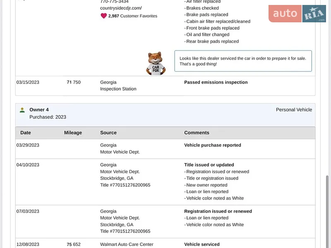The image size is (331, 248).
Task: Click the vertical scrollbar thumb
Action: coord(327,212)
